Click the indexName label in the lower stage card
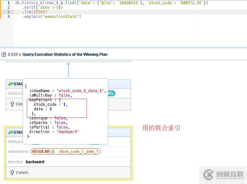The image size is (247, 184). point(18,152)
